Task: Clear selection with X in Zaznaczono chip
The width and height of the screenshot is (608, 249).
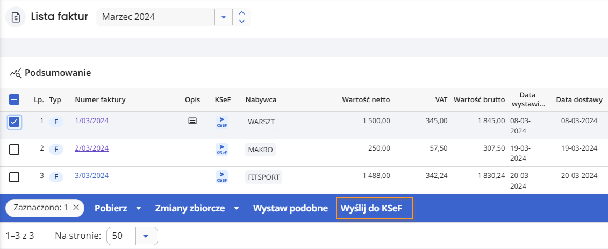Action: click(76, 208)
